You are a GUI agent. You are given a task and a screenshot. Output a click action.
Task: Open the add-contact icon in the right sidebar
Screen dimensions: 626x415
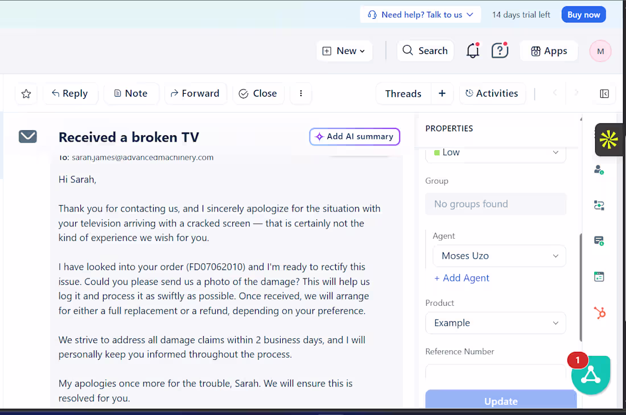pyautogui.click(x=599, y=169)
